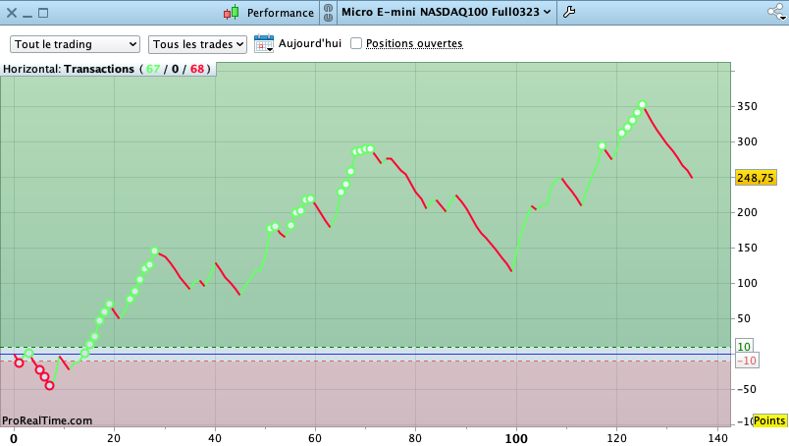Image resolution: width=789 pixels, height=446 pixels.
Task: Click the green 10 threshold tag
Action: coord(744,346)
